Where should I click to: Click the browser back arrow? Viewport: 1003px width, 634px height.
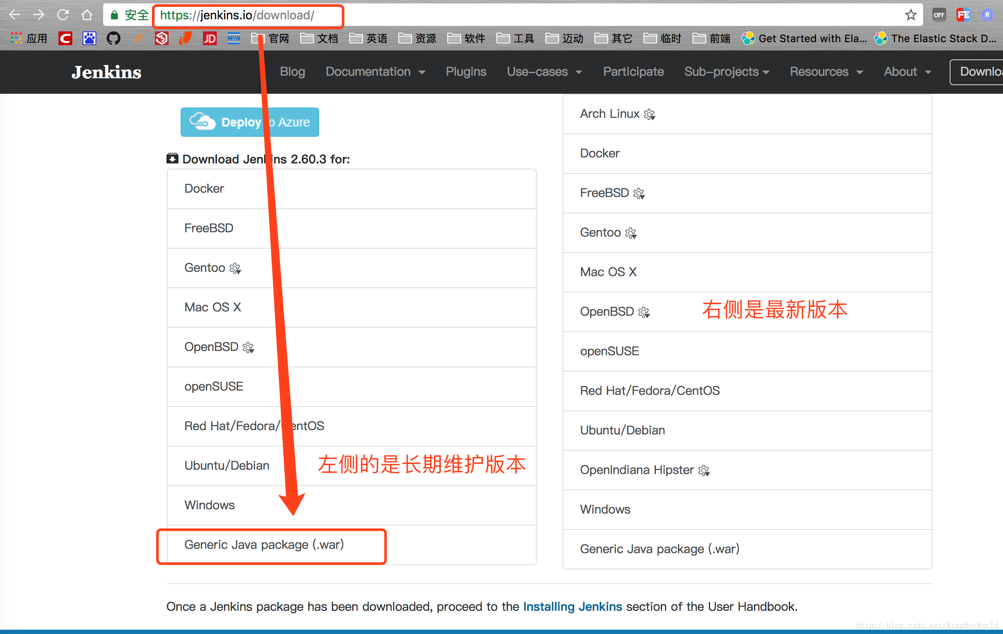(x=15, y=15)
